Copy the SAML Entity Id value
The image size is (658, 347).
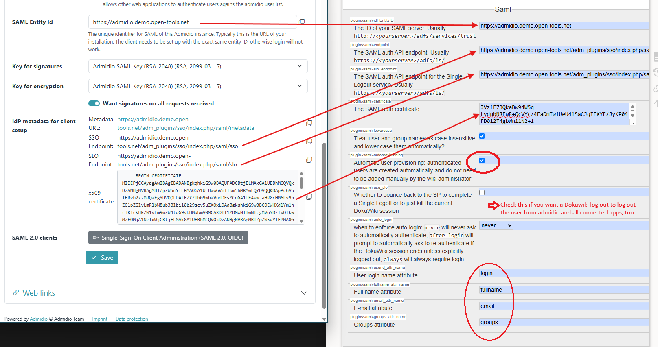(302, 22)
